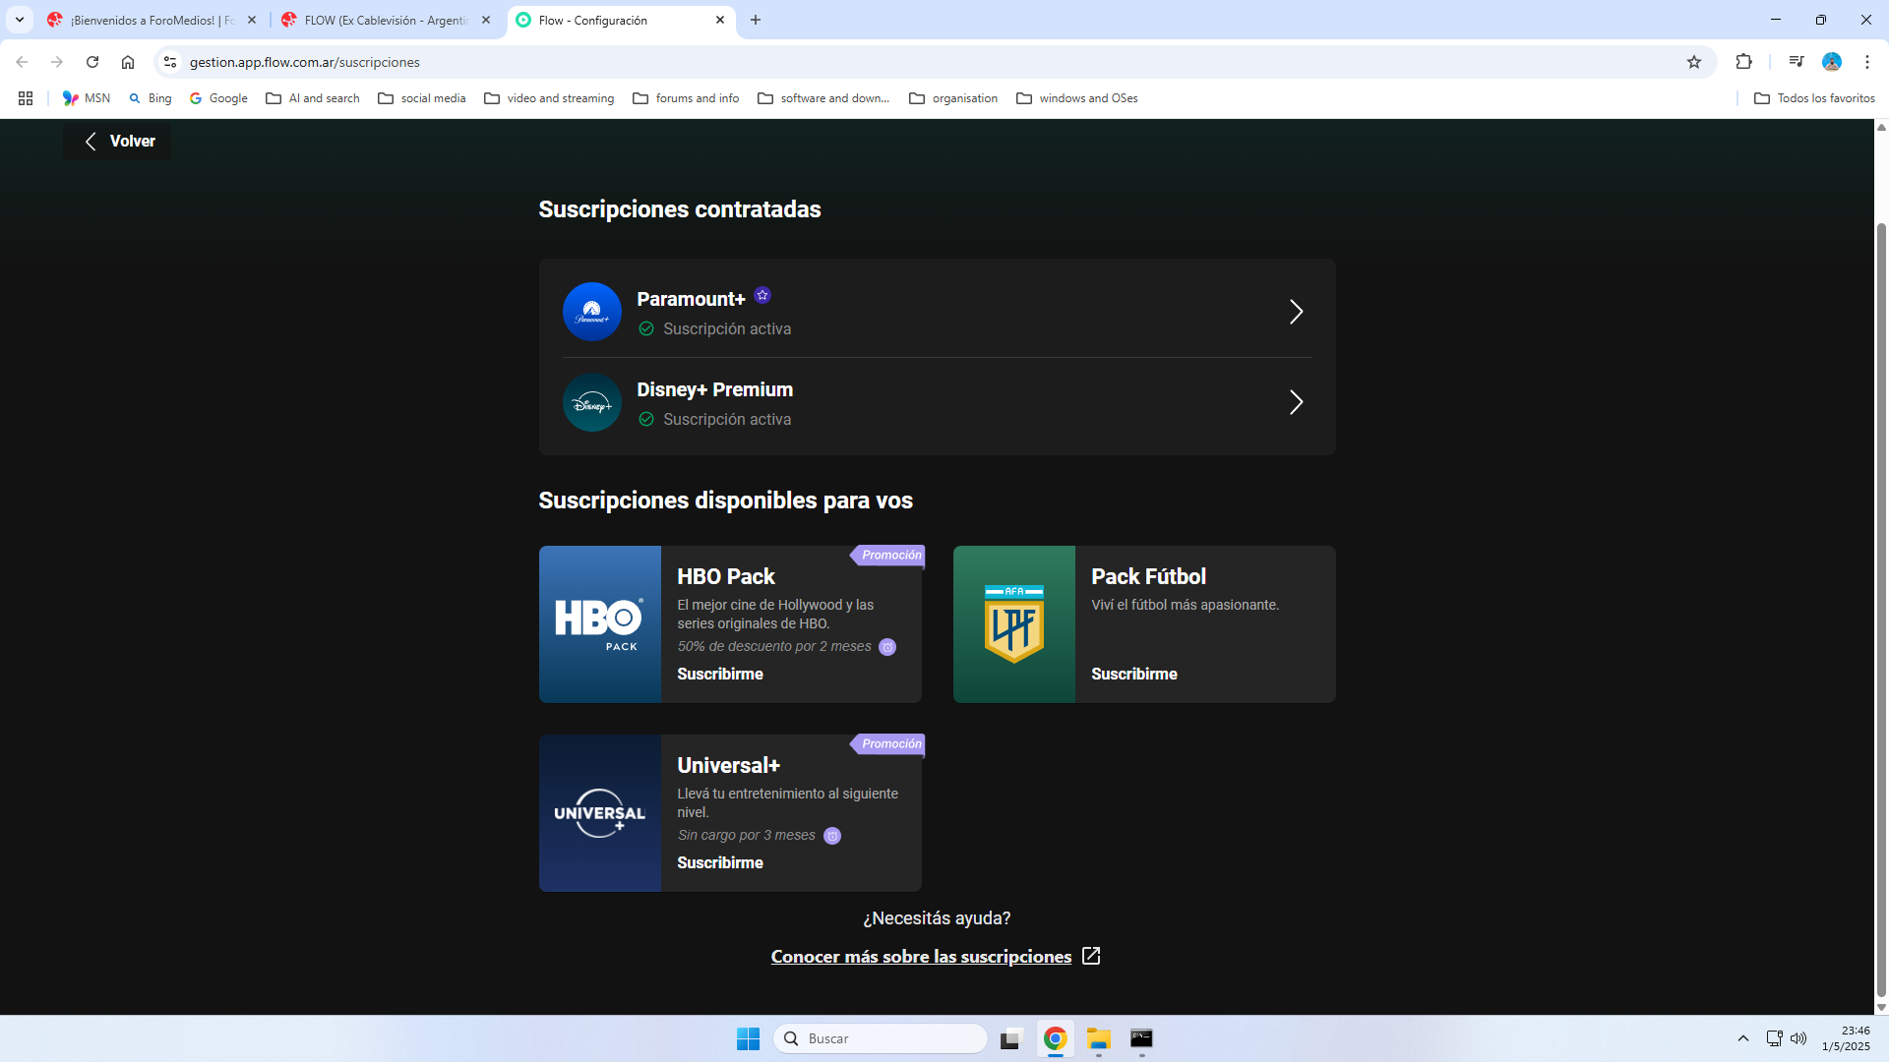Open the Chrome profile avatar
This screenshot has width=1889, height=1062.
[1832, 62]
